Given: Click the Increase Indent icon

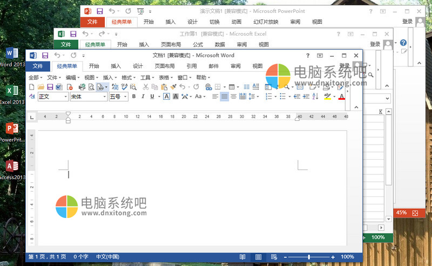Looking at the screenshot, I should 306,97.
